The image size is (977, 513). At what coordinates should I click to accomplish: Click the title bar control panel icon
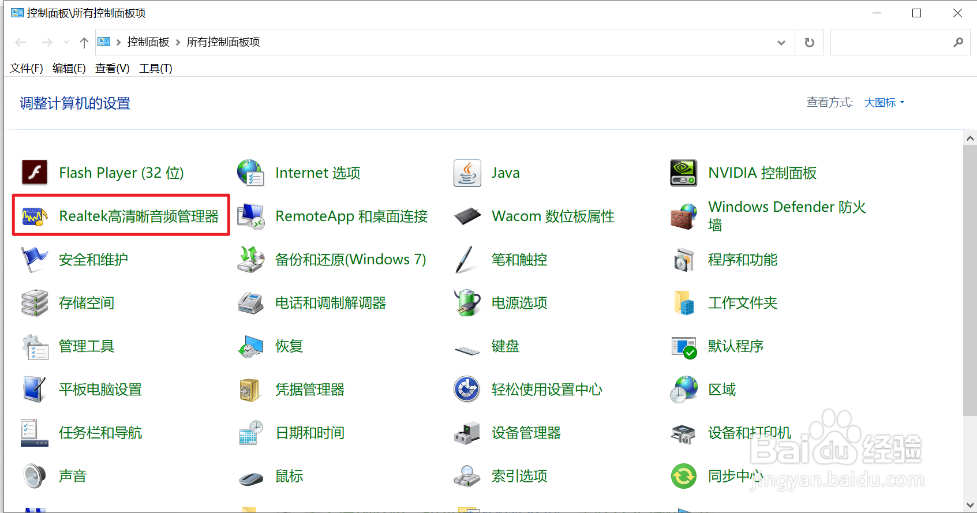[x=17, y=13]
